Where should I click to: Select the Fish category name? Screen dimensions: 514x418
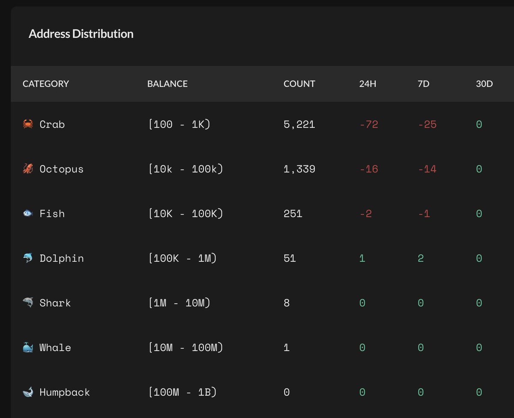52,214
